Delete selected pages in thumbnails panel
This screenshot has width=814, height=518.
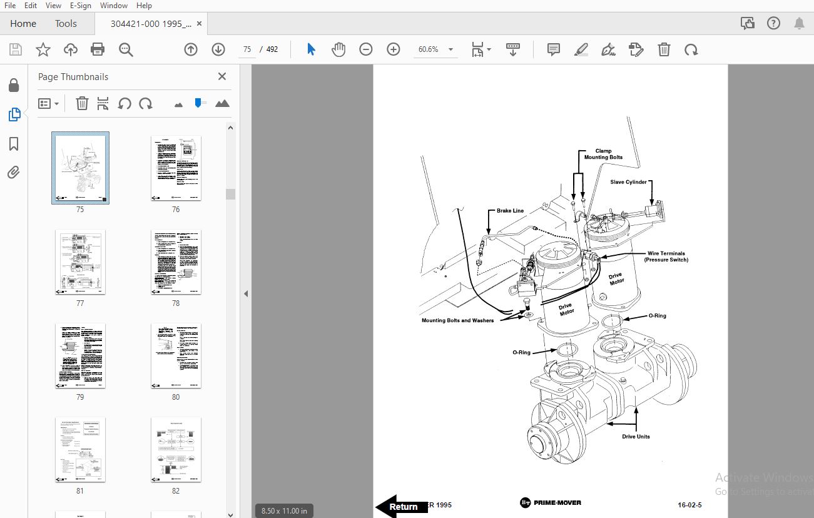82,103
